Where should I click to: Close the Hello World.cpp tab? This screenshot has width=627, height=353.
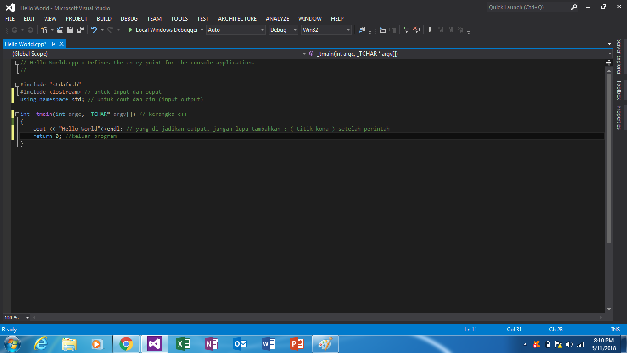point(62,44)
